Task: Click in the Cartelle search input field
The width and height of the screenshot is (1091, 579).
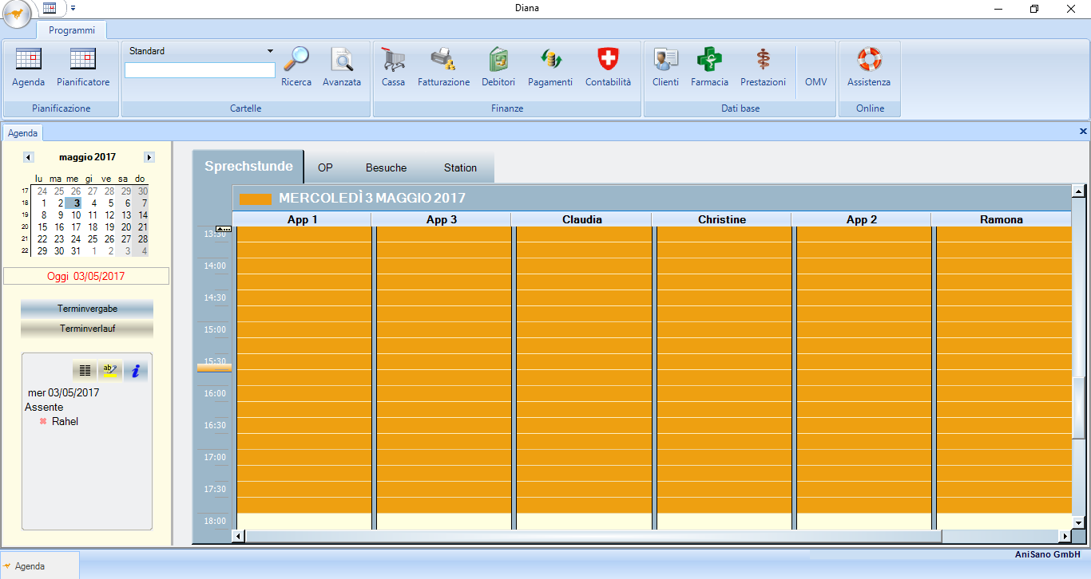Action: tap(200, 70)
